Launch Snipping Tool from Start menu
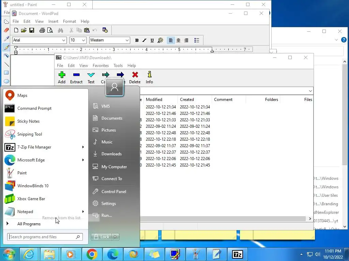This screenshot has width=349, height=261. [46, 134]
